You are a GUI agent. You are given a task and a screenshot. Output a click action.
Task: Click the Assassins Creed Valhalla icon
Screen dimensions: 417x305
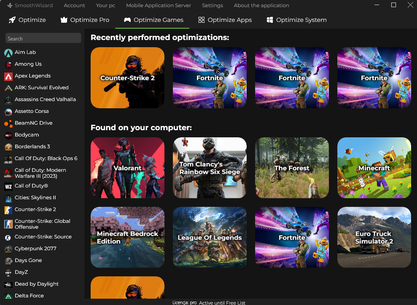8,100
